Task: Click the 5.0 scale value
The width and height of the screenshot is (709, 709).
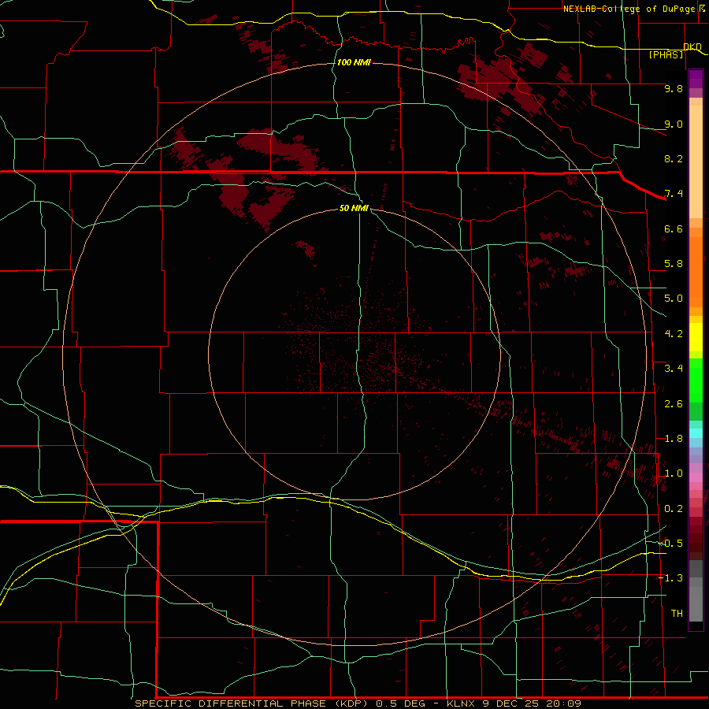Action: pos(674,299)
